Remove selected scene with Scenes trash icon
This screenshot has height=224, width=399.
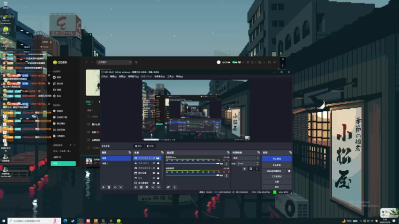(109, 187)
